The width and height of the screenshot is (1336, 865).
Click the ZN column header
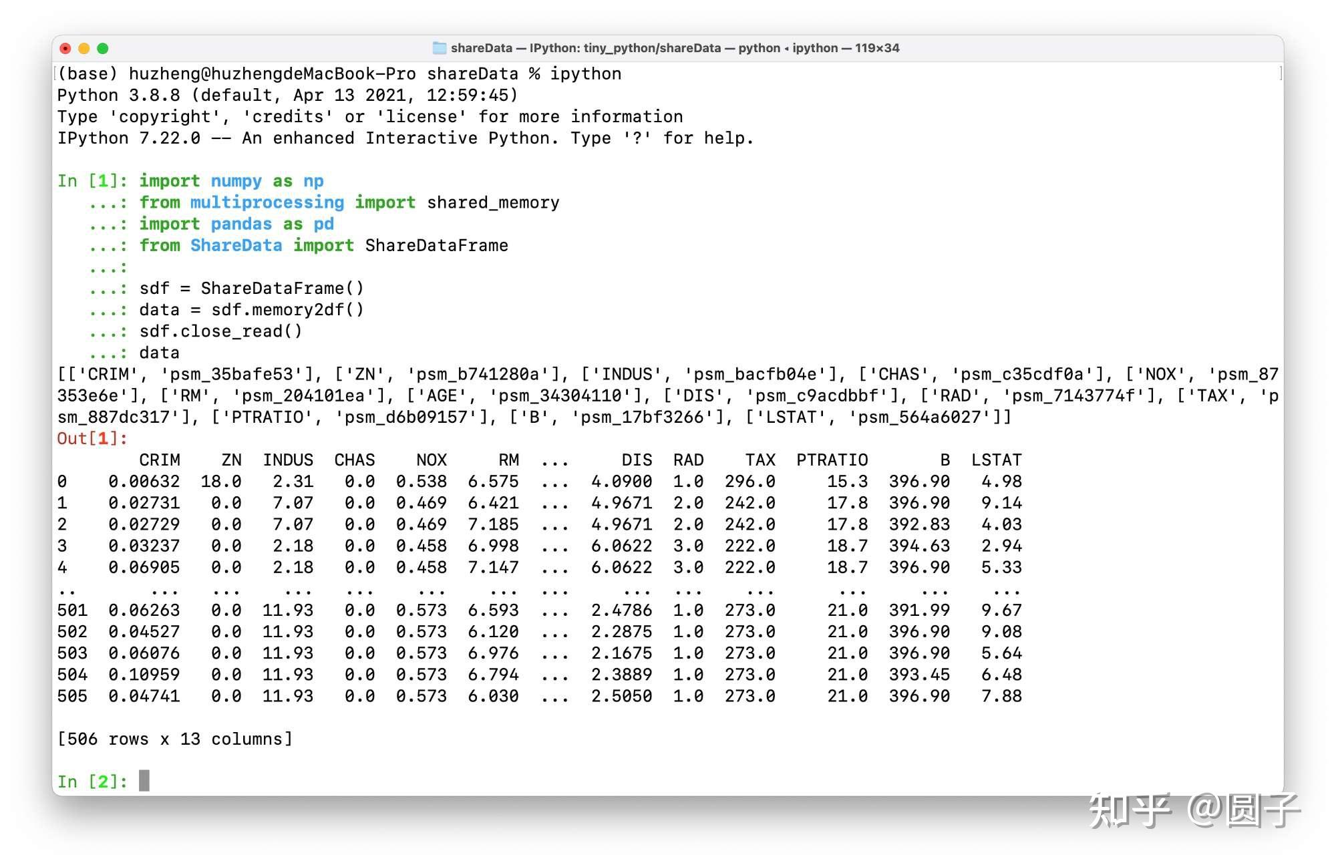coord(231,460)
